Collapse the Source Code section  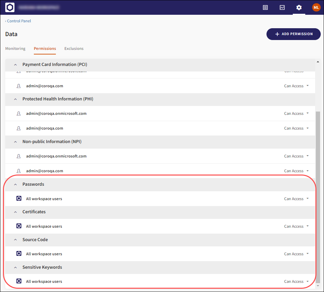tap(15, 240)
